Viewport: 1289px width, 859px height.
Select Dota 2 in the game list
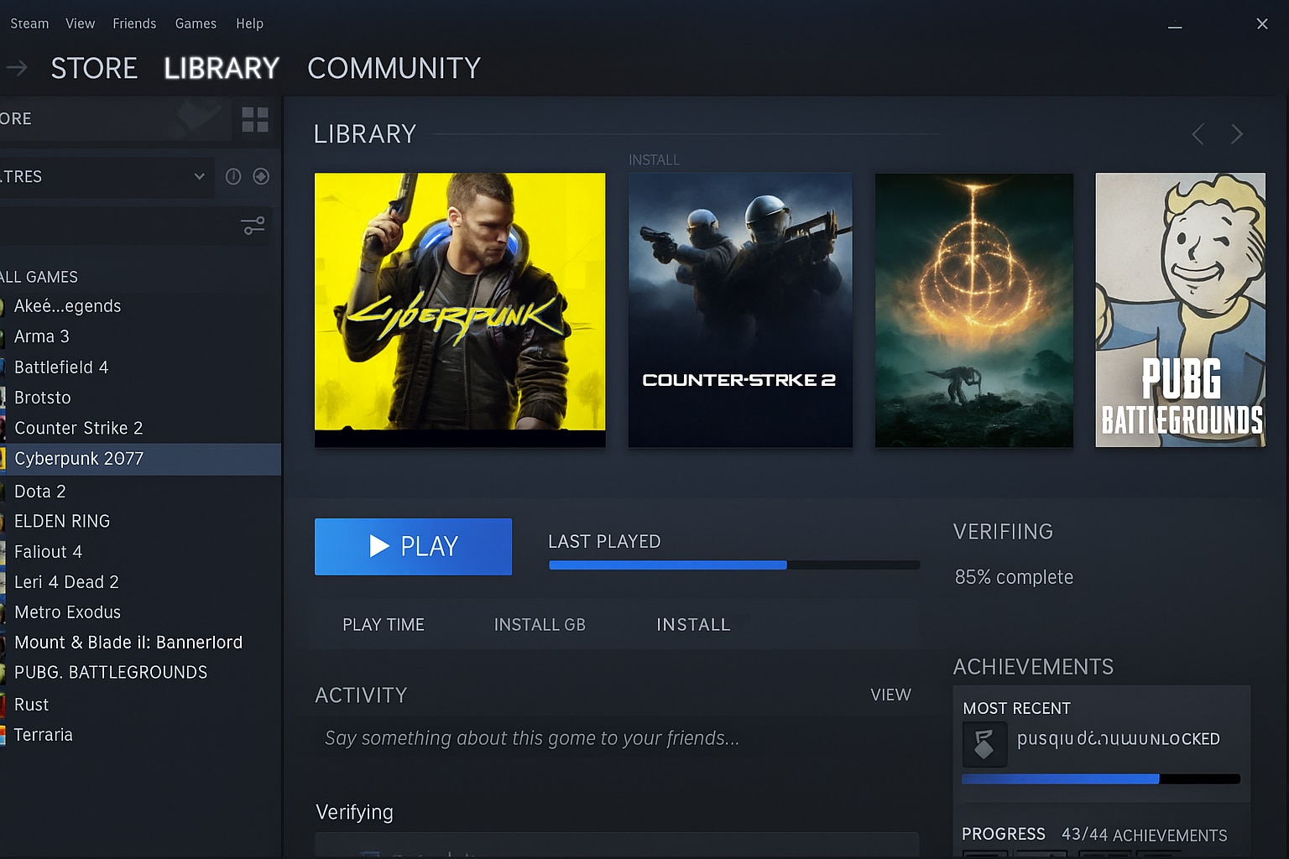[40, 492]
